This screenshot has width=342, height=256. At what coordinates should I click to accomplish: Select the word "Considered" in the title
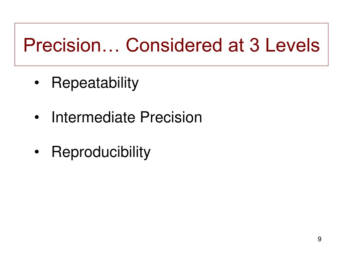(x=174, y=45)
